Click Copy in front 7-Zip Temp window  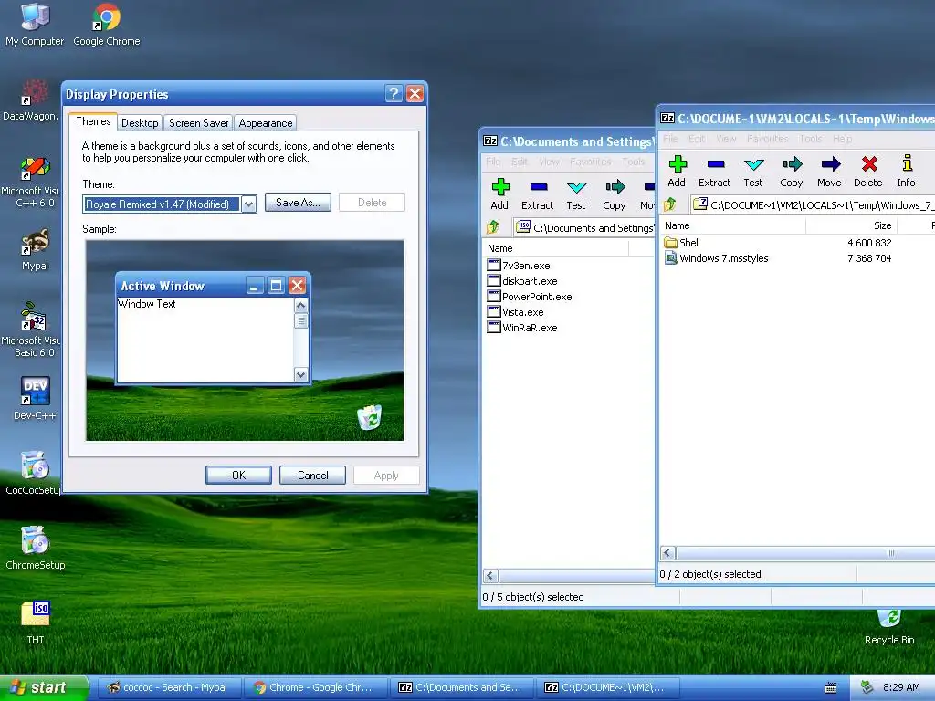point(792,172)
